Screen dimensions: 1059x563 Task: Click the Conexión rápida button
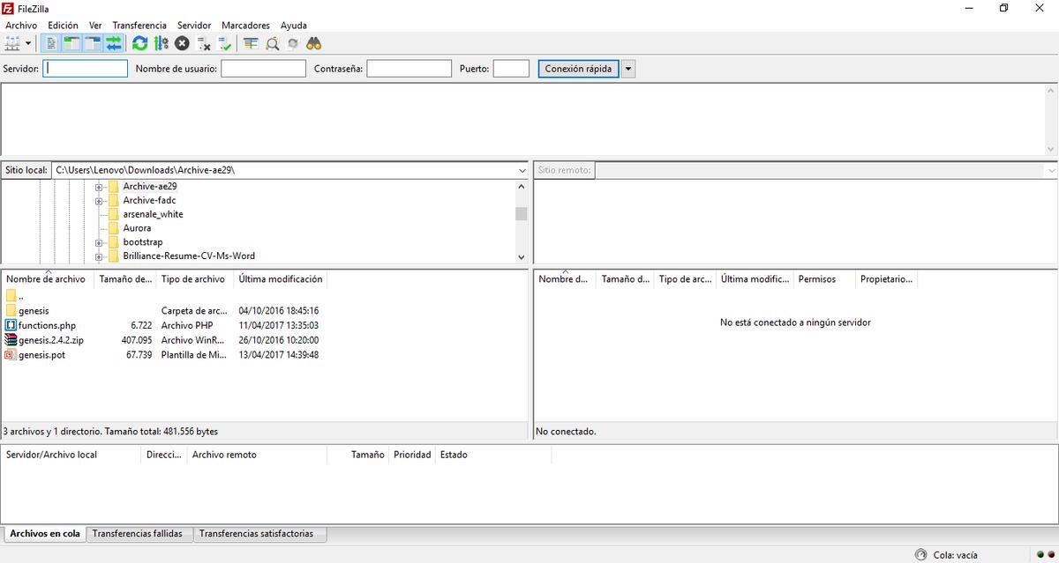(578, 69)
